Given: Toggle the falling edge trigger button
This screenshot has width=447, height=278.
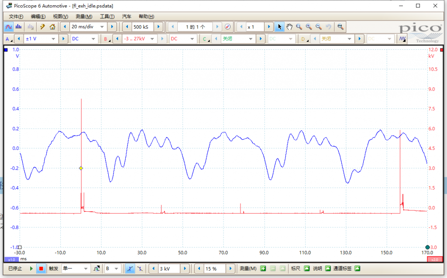Looking at the screenshot, I should pyautogui.click(x=139, y=268).
